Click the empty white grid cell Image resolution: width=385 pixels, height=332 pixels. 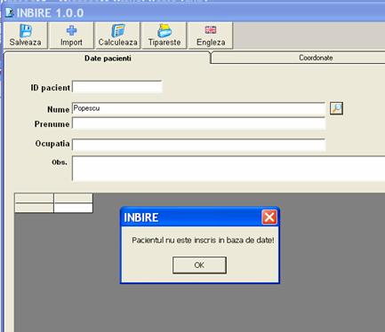point(73,208)
